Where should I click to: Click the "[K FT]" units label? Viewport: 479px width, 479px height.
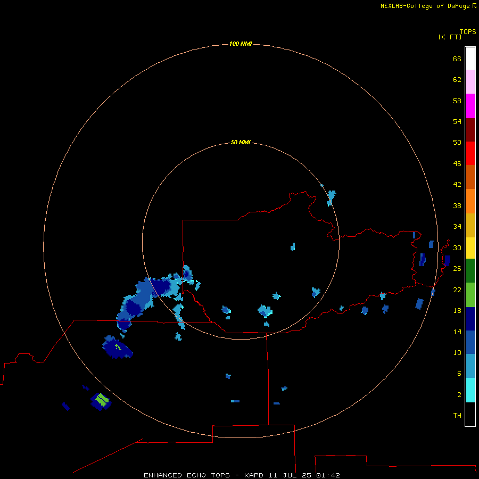tap(450, 37)
